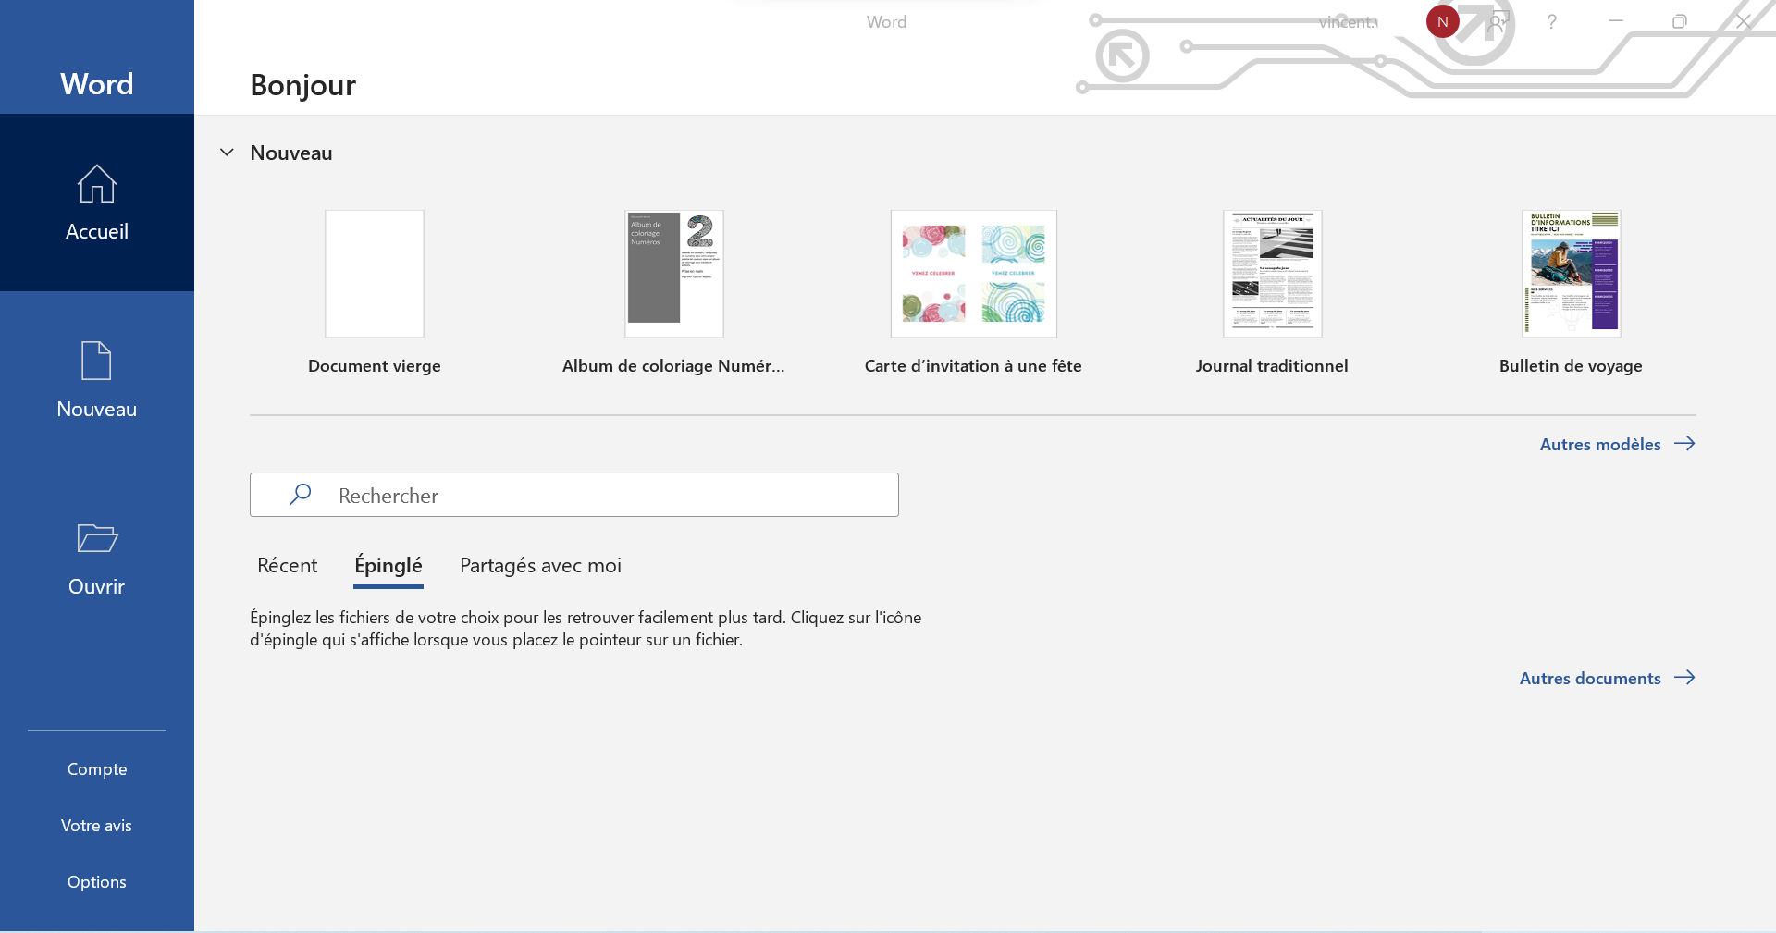Open Votre avis in the sidebar
This screenshot has height=933, width=1776.
tap(96, 826)
